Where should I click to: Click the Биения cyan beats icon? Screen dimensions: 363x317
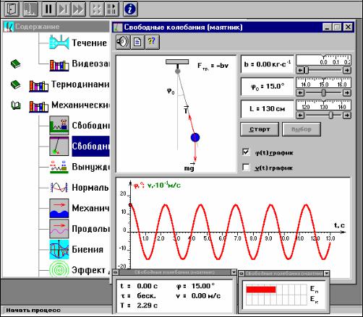pos(59,250)
